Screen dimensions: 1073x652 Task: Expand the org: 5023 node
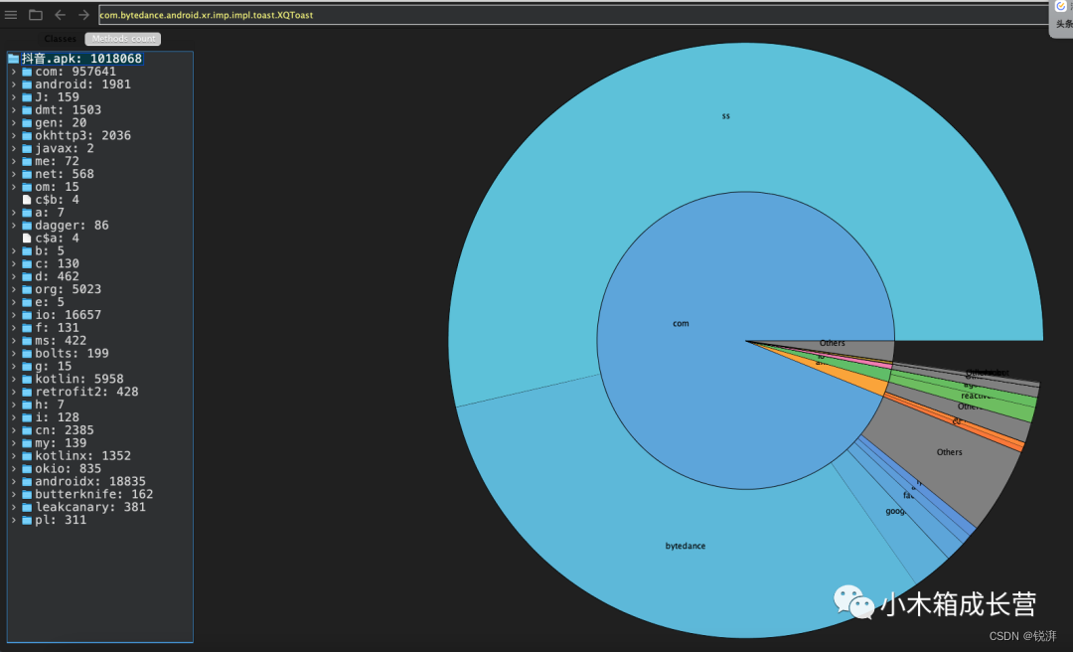13,289
